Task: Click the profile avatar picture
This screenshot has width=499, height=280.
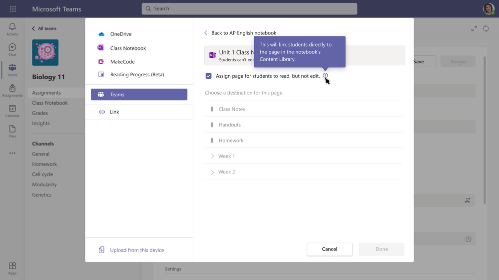Action: pos(489,8)
